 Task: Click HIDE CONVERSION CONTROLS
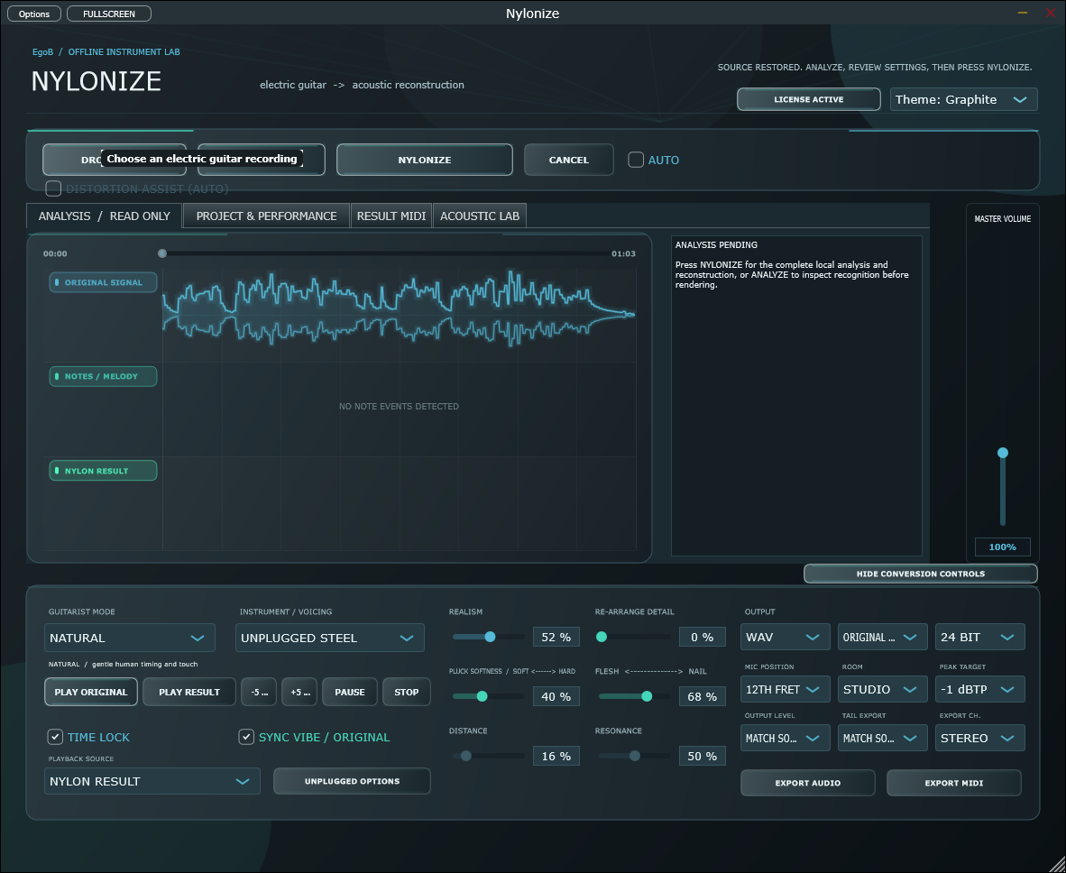(921, 574)
